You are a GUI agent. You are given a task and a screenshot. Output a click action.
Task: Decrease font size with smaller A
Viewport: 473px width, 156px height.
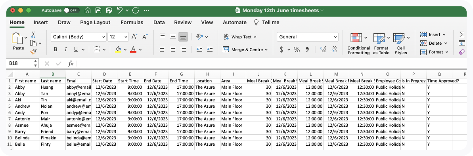tap(145, 37)
